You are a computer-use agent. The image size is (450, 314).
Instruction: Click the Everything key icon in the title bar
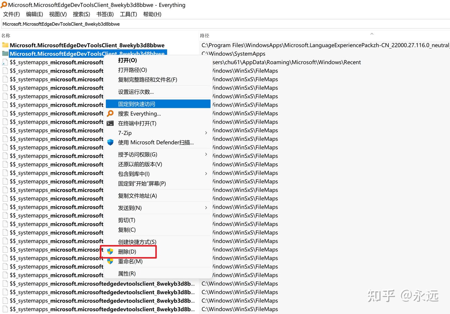(x=4, y=5)
